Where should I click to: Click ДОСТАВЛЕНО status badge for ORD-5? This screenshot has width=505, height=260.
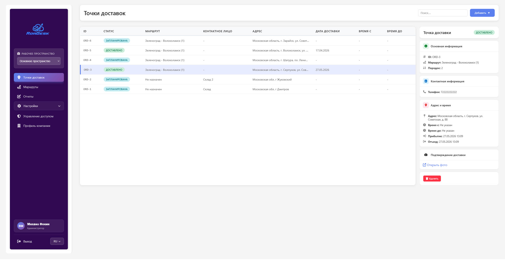tap(114, 51)
